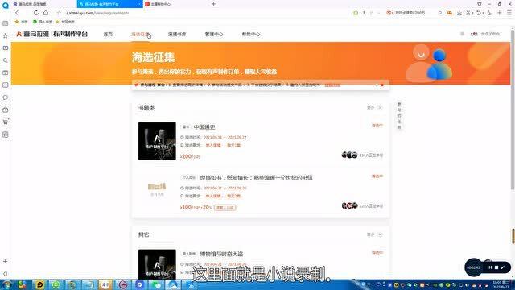Reload the page with the refresh icon

(x=35, y=13)
